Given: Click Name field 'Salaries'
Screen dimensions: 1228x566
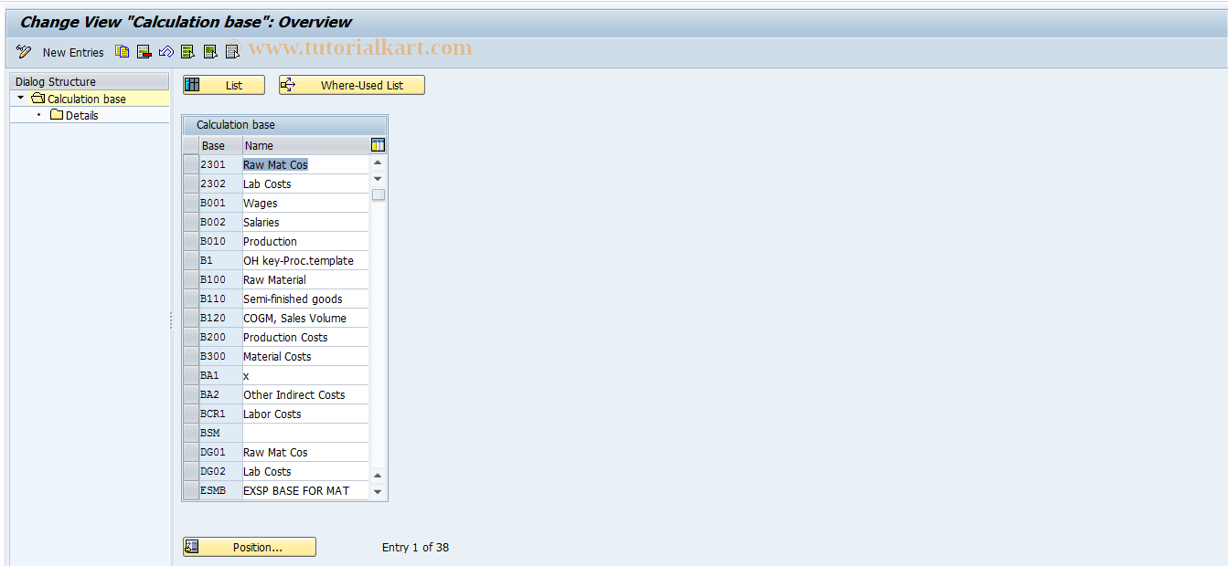Looking at the screenshot, I should click(305, 222).
